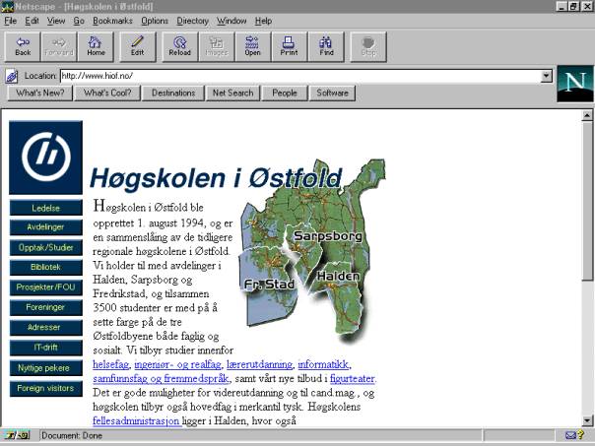This screenshot has height=446, width=595.
Task: Open the Directory menu
Action: (x=192, y=21)
